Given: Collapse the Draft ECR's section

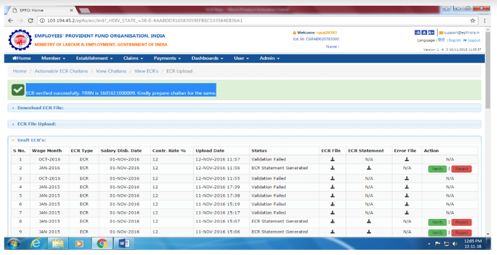Looking at the screenshot, I should click(31, 140).
